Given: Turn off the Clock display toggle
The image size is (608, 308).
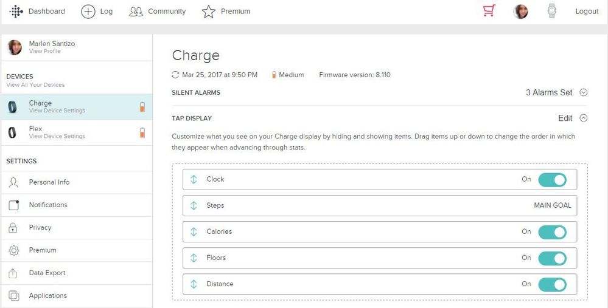Looking at the screenshot, I should pos(552,180).
